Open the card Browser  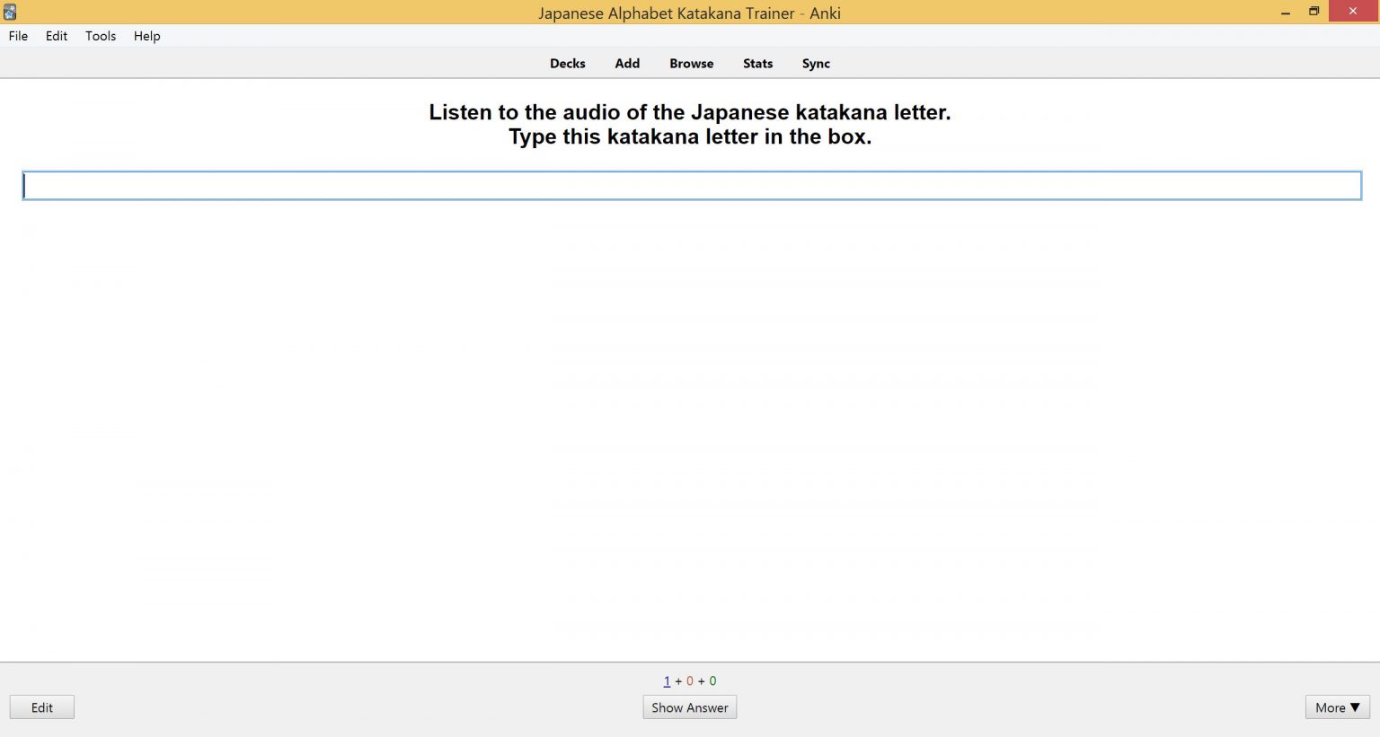691,63
